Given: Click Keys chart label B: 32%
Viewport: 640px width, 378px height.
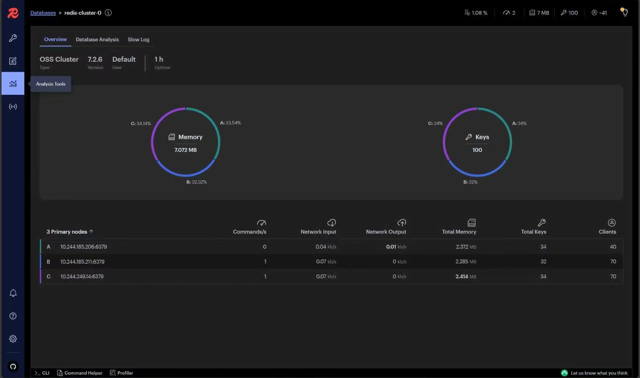Looking at the screenshot, I should click(x=470, y=182).
